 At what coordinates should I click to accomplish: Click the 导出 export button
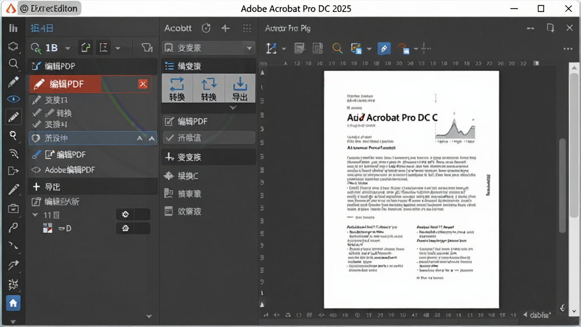(240, 89)
